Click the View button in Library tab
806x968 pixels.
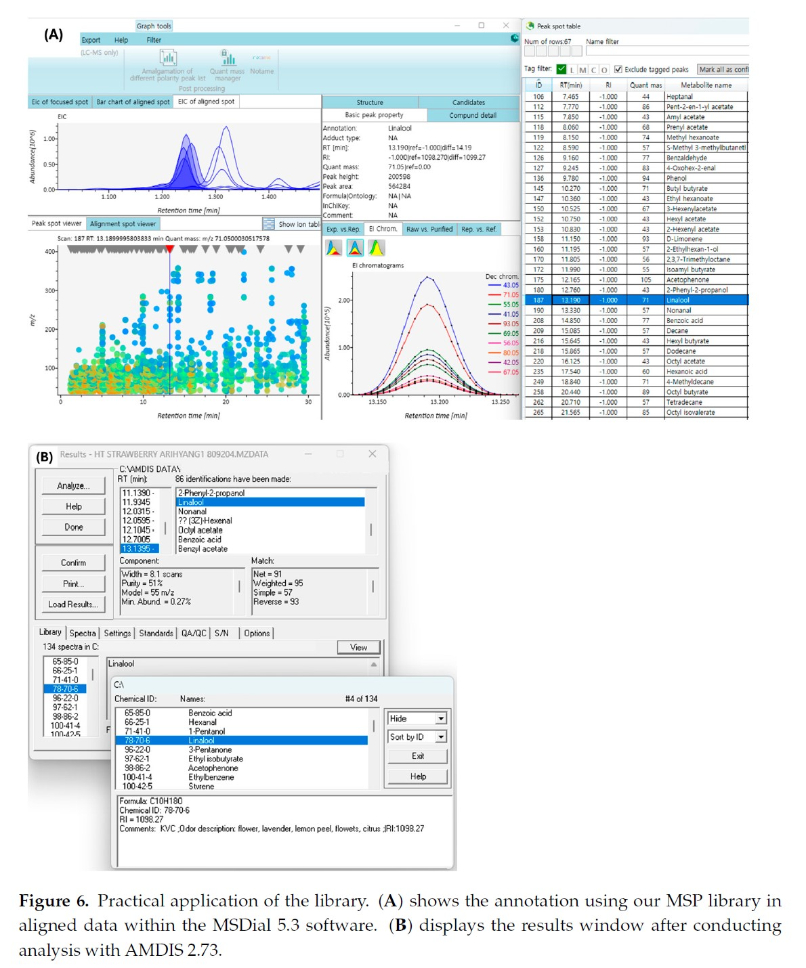pyautogui.click(x=359, y=647)
